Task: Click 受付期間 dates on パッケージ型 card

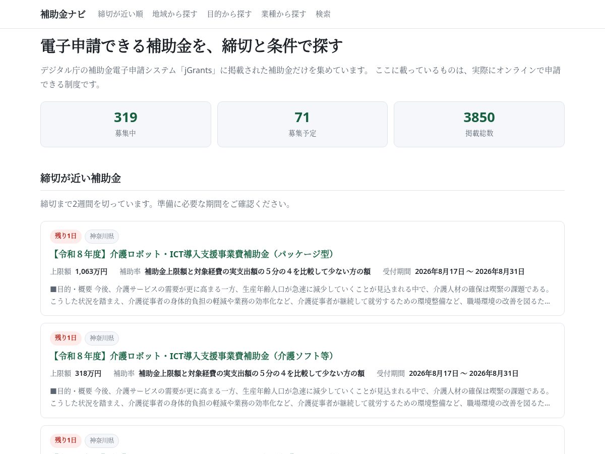Action: (x=469, y=271)
